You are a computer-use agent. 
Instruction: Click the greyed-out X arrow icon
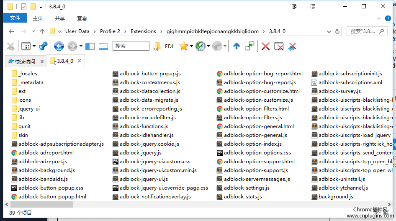[x=10, y=46]
